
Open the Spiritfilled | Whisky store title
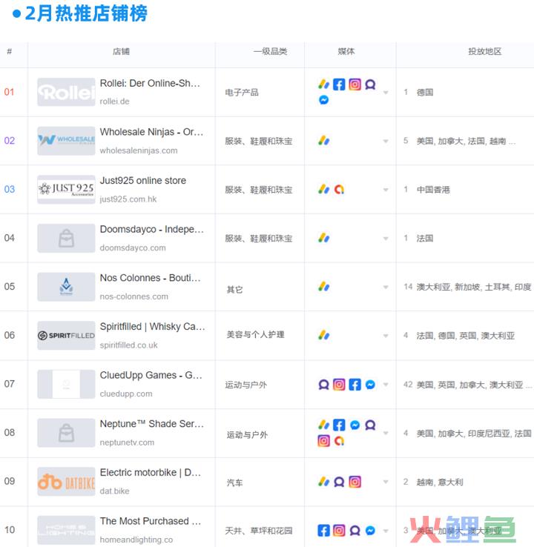(x=152, y=327)
